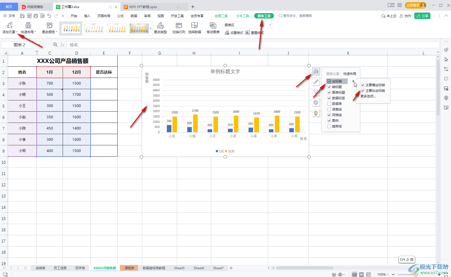Click the 立即登录 (Login) button
The image size is (451, 277).
(x=415, y=5)
